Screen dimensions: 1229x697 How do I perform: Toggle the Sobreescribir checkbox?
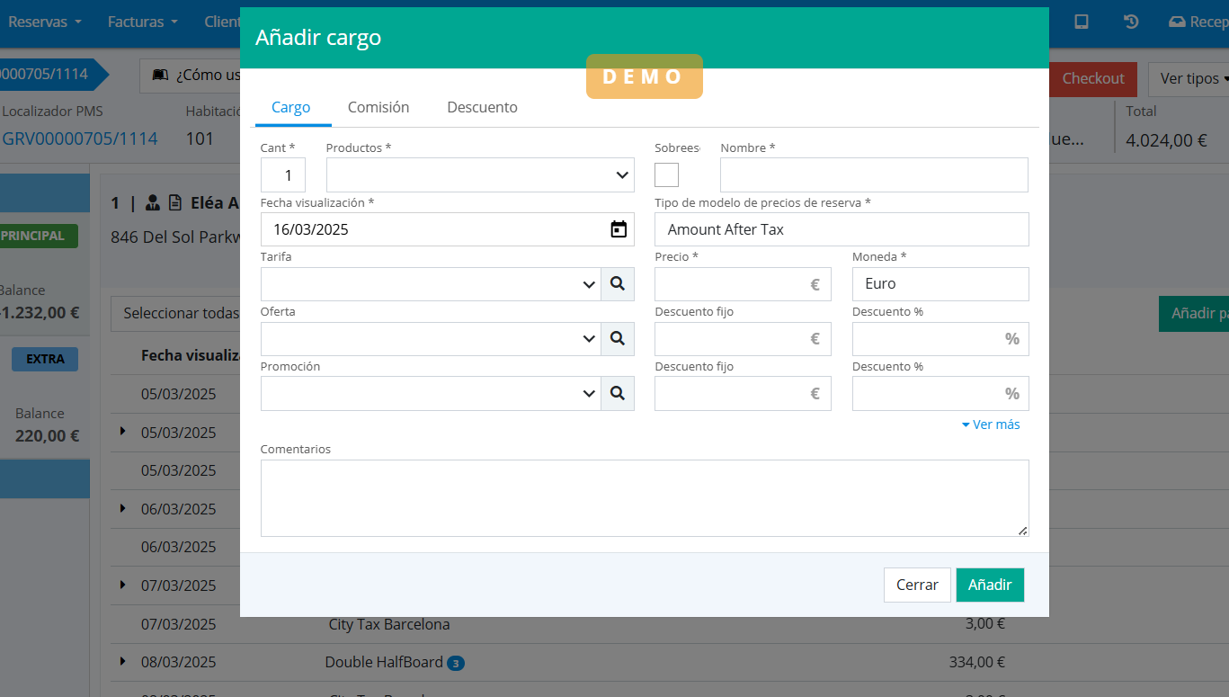pos(666,175)
